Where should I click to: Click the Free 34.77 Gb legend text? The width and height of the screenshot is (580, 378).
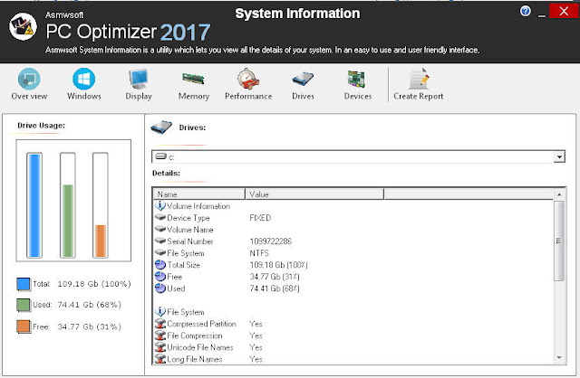pyautogui.click(x=77, y=326)
